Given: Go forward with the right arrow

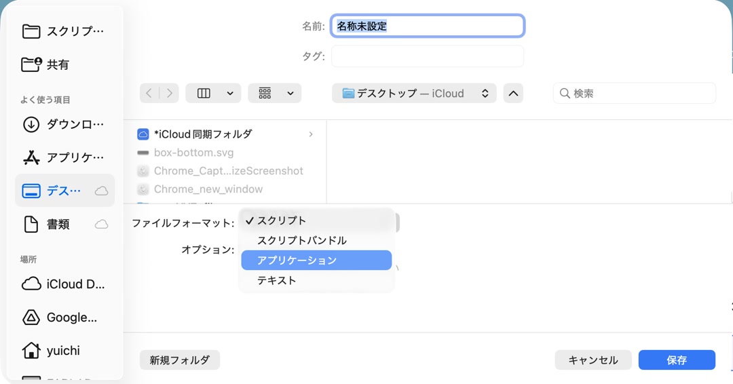Looking at the screenshot, I should (x=169, y=94).
